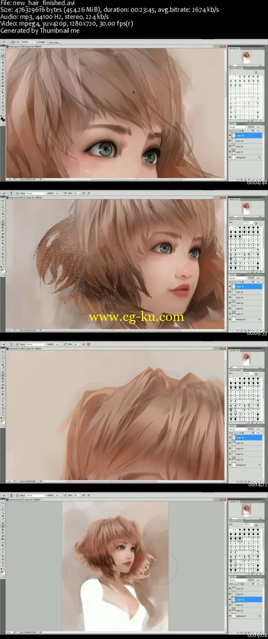The height and width of the screenshot is (639, 268).
Task: Toggle eye of selected blue layer, 00:09:33 frame
Action: (x=230, y=286)
